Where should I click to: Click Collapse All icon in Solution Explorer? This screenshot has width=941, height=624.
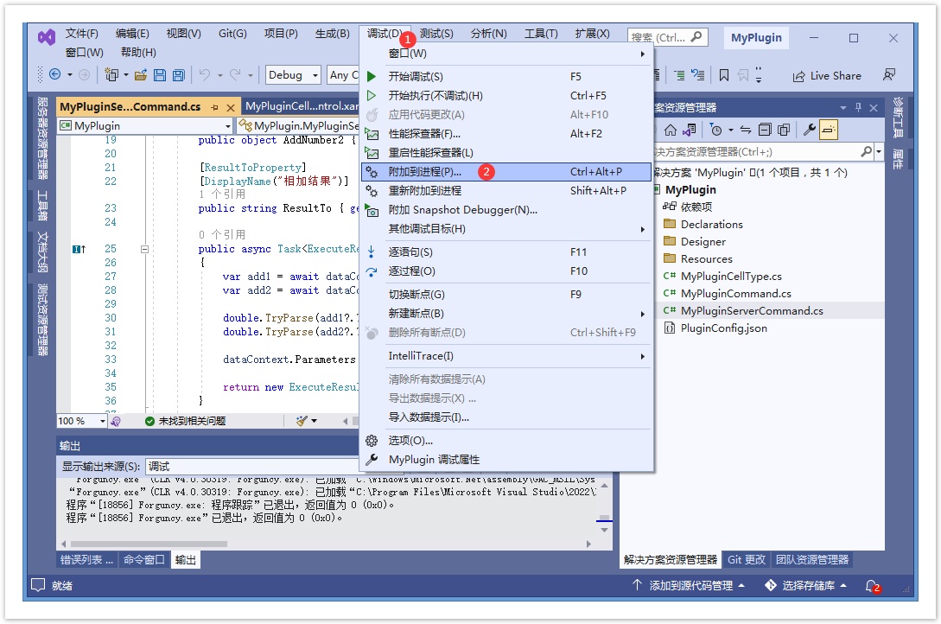765,130
